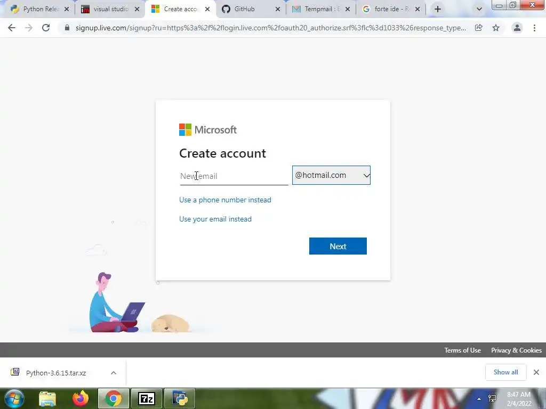
Task: Click the Chrome taskbar icon
Action: point(114,398)
